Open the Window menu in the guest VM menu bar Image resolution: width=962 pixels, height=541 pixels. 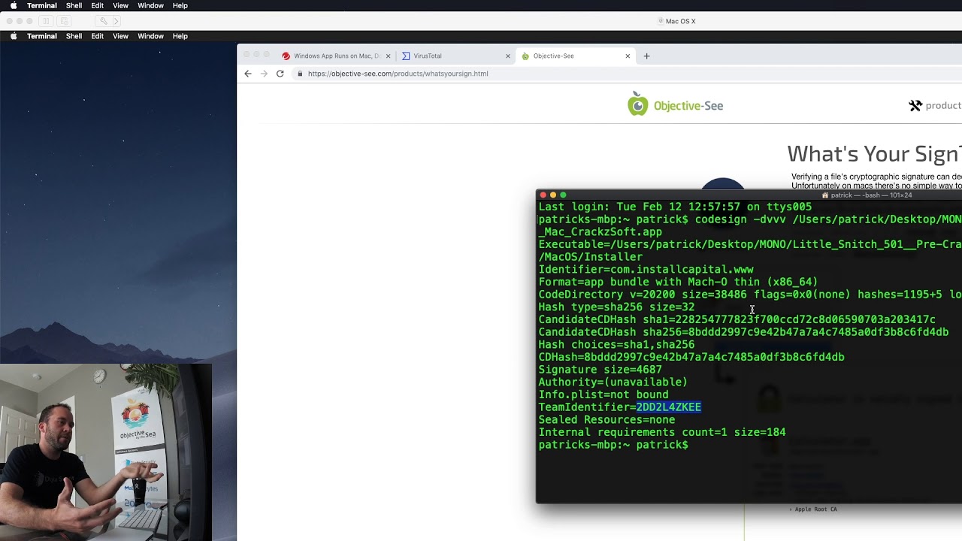pyautogui.click(x=150, y=36)
